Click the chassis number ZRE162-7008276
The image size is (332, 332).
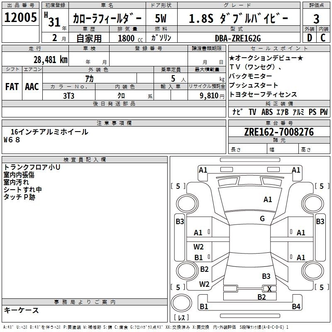278,132
